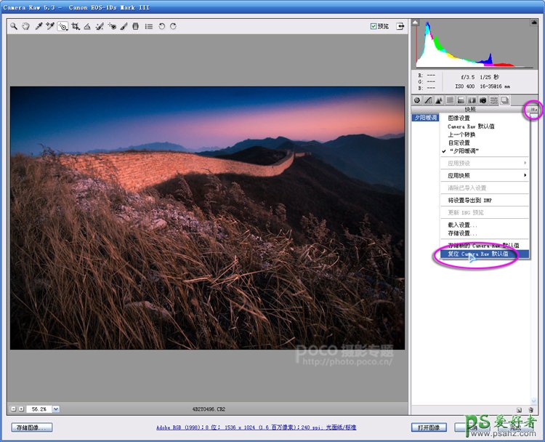Select the 夕阳暖调 snapshot in the list
Screen dimensions: 545x442
[x=425, y=117]
